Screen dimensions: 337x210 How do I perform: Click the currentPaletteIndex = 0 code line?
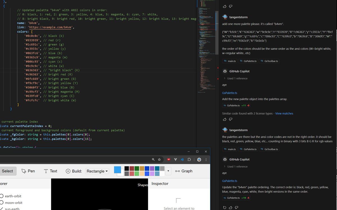click(x=25, y=126)
